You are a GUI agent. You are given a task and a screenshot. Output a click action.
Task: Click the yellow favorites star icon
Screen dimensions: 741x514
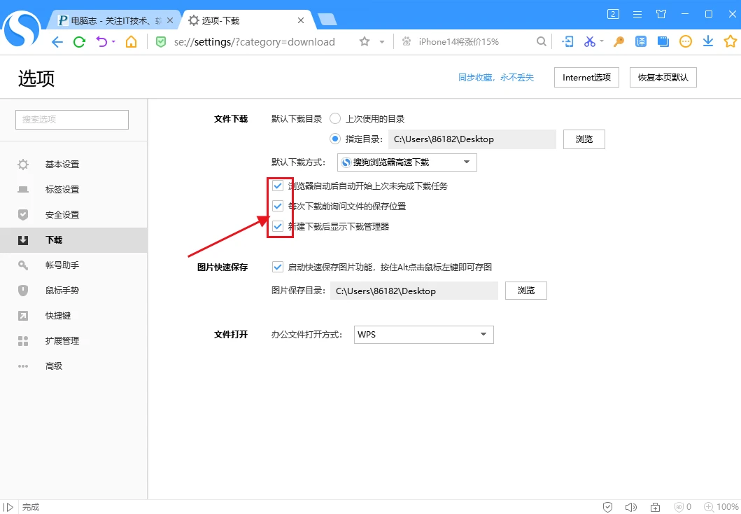coord(731,41)
